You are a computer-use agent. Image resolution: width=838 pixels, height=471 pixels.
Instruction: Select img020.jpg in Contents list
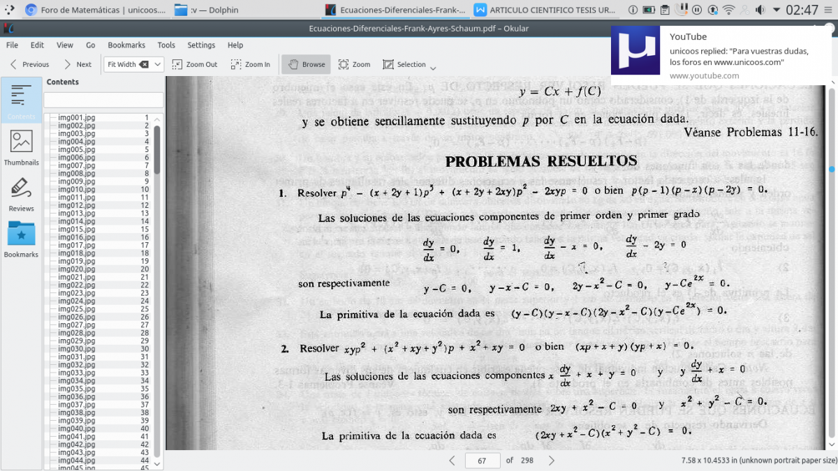point(76,269)
